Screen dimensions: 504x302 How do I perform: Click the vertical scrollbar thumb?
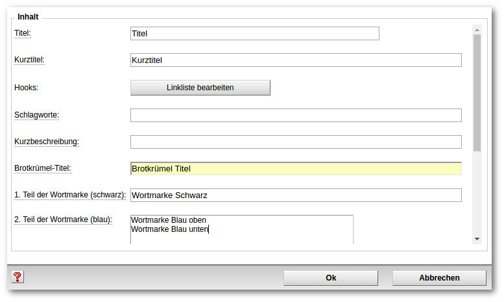[x=477, y=93]
